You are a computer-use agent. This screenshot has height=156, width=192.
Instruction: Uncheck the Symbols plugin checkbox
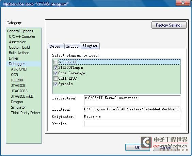55,84
